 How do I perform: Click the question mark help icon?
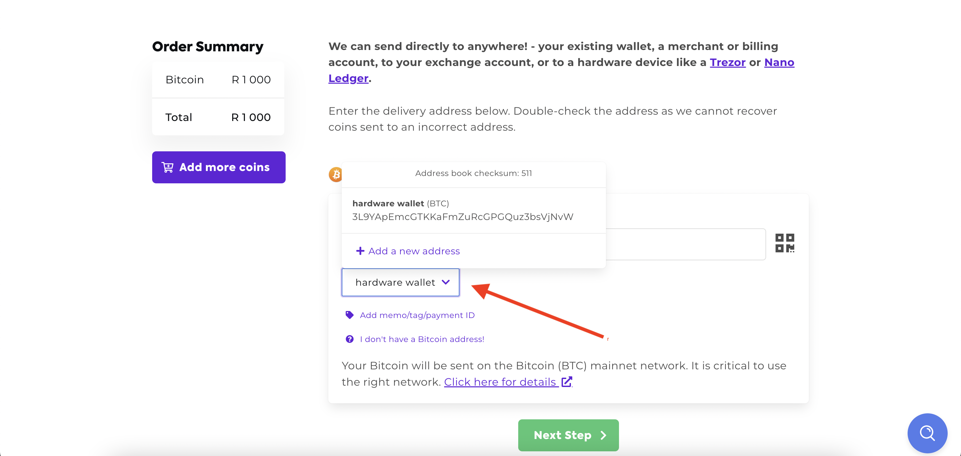point(349,339)
